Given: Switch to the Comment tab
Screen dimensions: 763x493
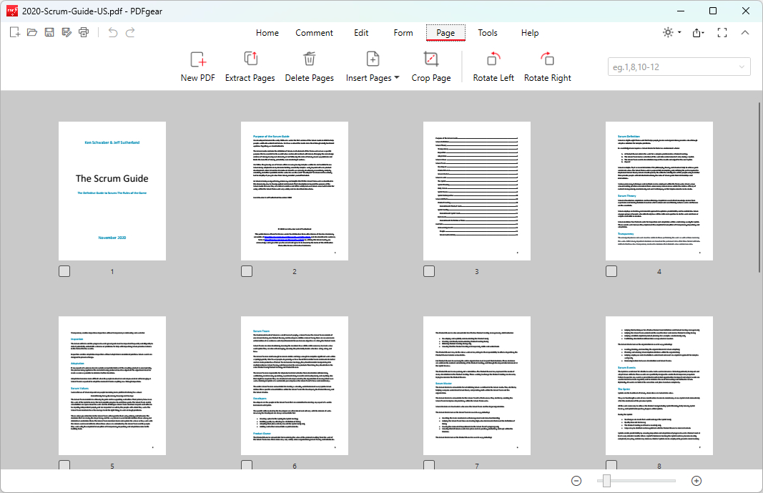Looking at the screenshot, I should (314, 33).
